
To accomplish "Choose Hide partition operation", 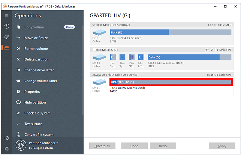I will click(x=35, y=103).
